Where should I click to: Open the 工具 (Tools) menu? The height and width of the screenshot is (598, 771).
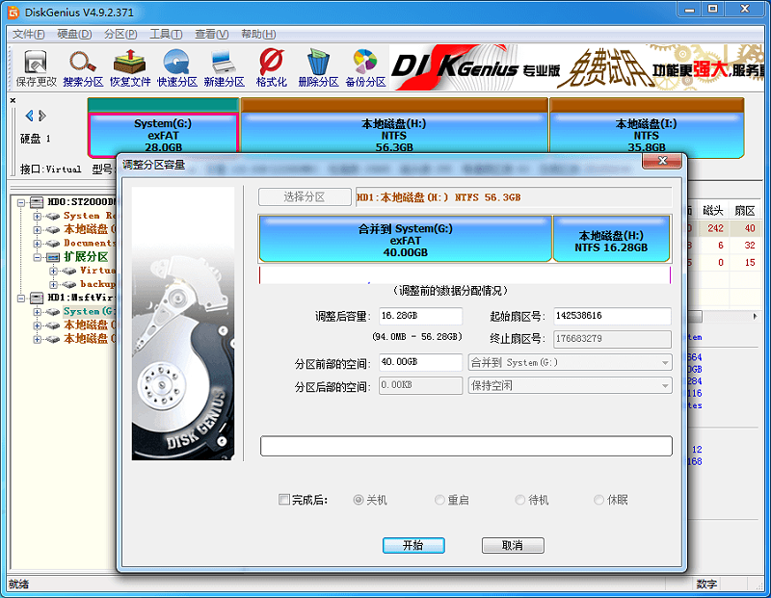tap(166, 32)
